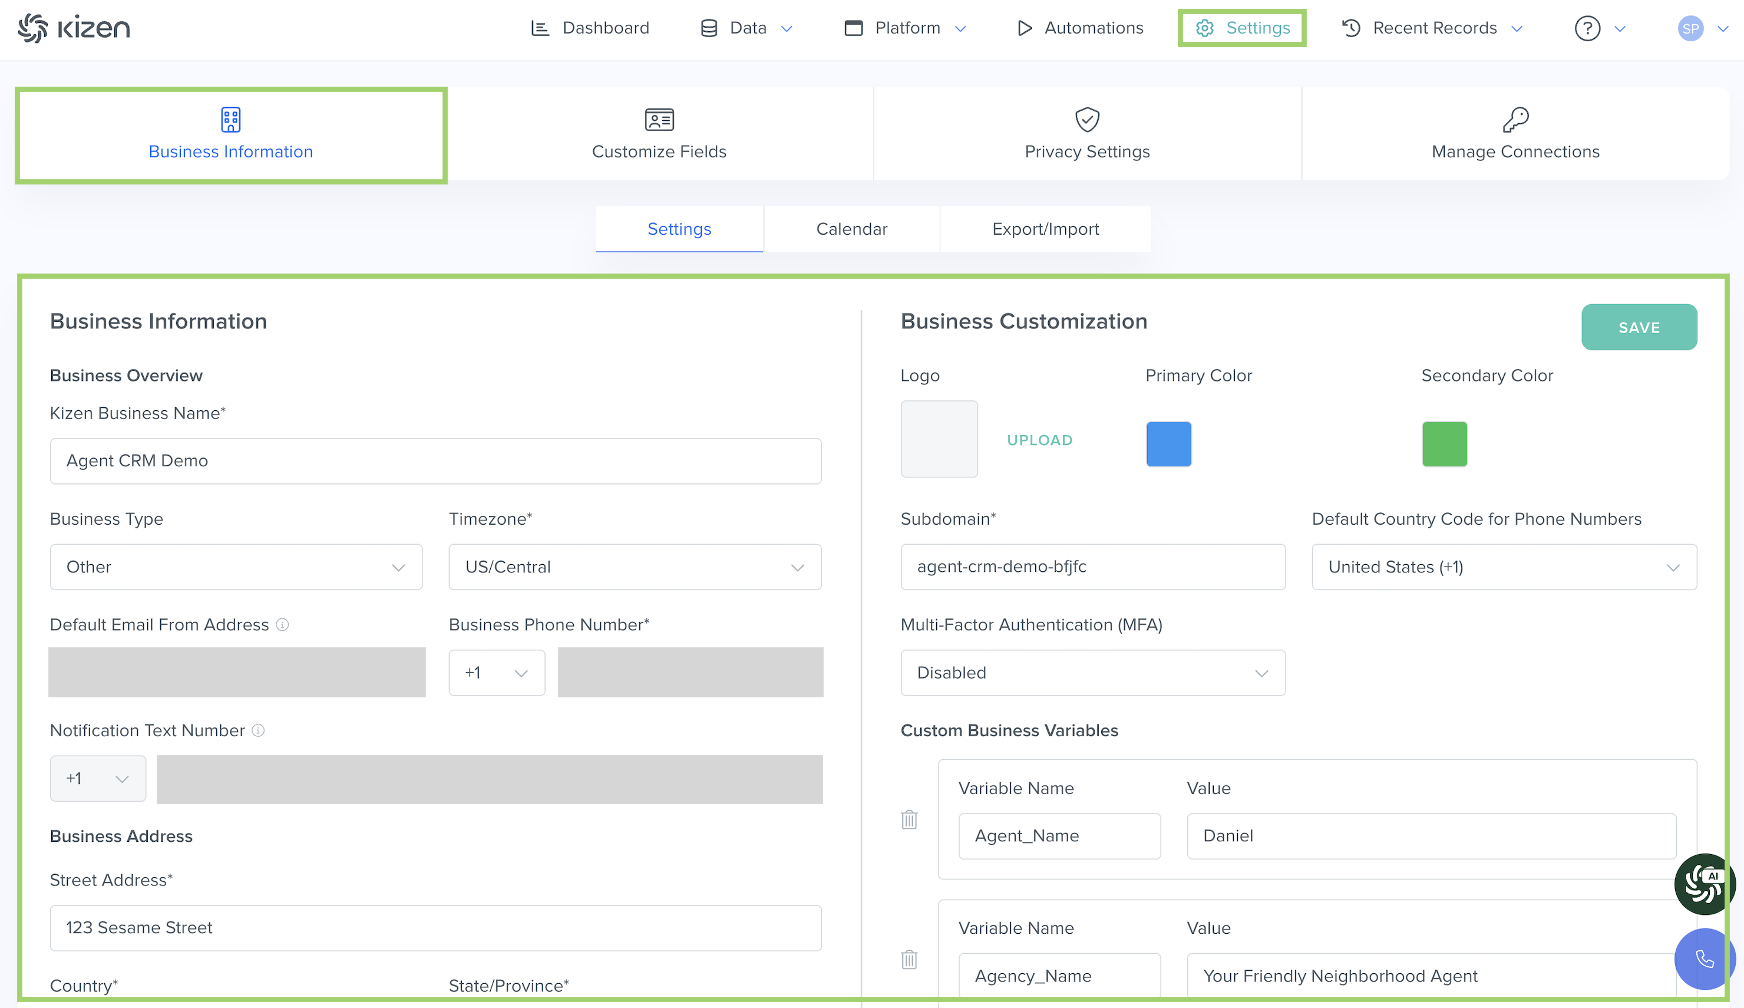Screen dimensions: 1744x1008
Task: Open the Kizen AI assistant bubble
Action: [1703, 884]
